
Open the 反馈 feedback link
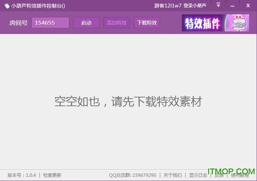coord(219,175)
